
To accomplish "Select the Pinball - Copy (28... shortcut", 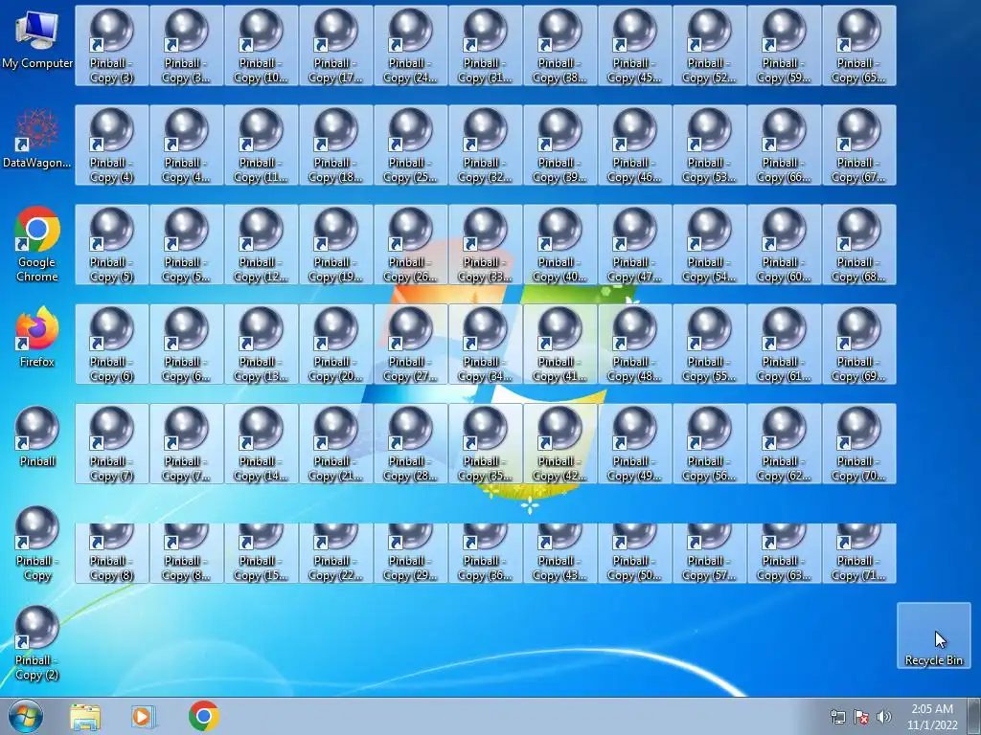I will 411,444.
